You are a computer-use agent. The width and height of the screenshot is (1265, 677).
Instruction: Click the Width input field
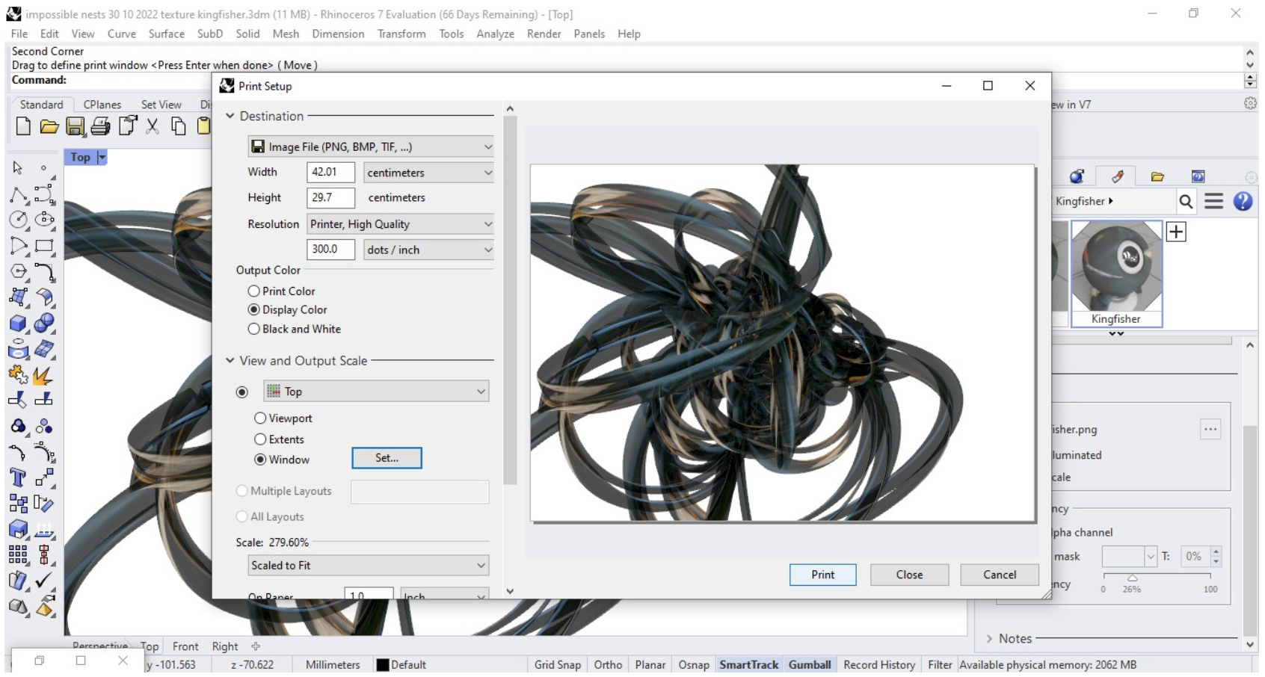tap(330, 173)
